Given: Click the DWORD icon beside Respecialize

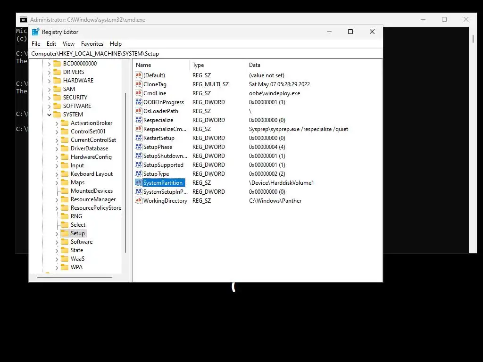Looking at the screenshot, I should click(139, 119).
